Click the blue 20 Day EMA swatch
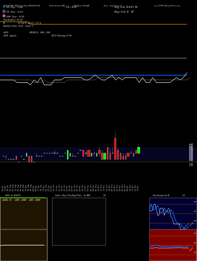 [x=4, y=6]
